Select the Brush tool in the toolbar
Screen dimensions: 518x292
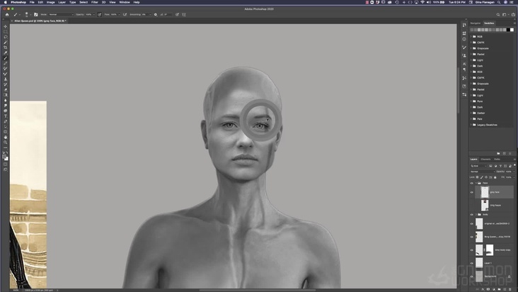click(x=5, y=58)
